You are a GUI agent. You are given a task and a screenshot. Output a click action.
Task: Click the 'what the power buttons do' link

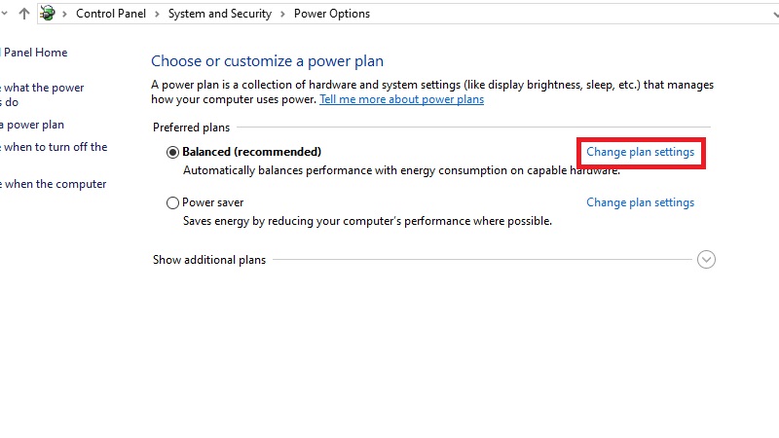43,88
